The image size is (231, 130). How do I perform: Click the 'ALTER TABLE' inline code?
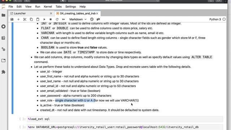click(201, 57)
